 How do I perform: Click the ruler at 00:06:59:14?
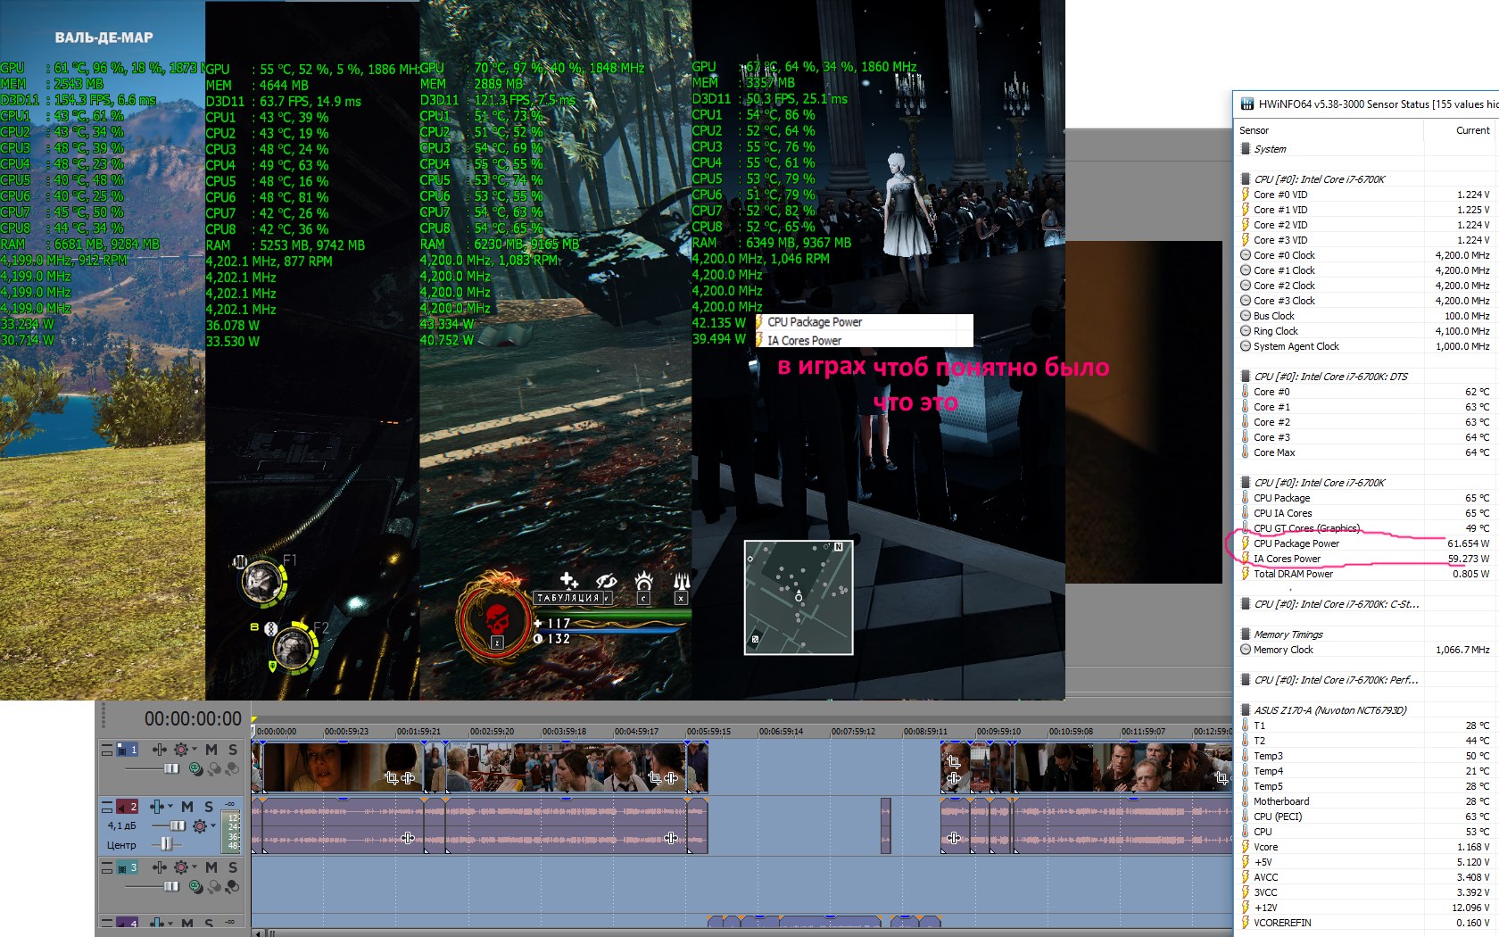(781, 732)
